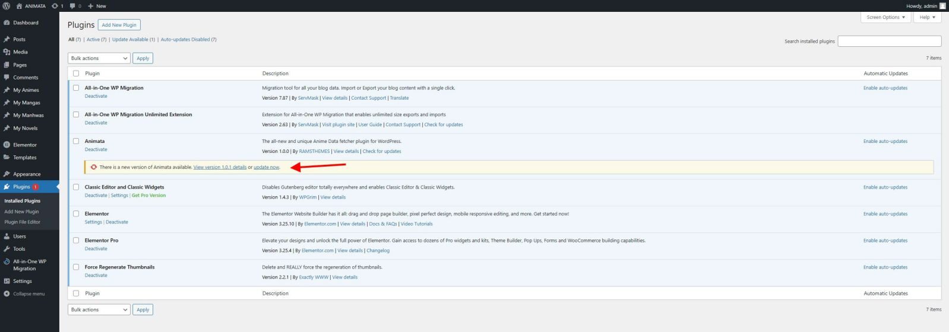Image resolution: width=949 pixels, height=332 pixels.
Task: Expand the Help panel
Action: 927,17
